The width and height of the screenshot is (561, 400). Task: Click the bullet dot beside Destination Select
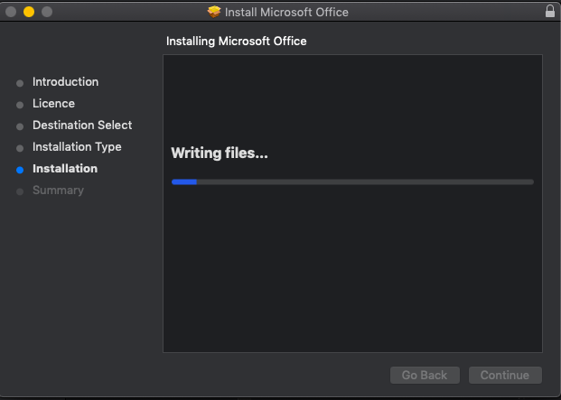pos(20,126)
